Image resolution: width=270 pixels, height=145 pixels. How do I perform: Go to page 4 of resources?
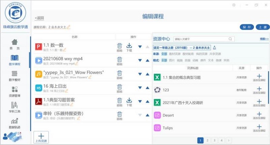pos(221,140)
